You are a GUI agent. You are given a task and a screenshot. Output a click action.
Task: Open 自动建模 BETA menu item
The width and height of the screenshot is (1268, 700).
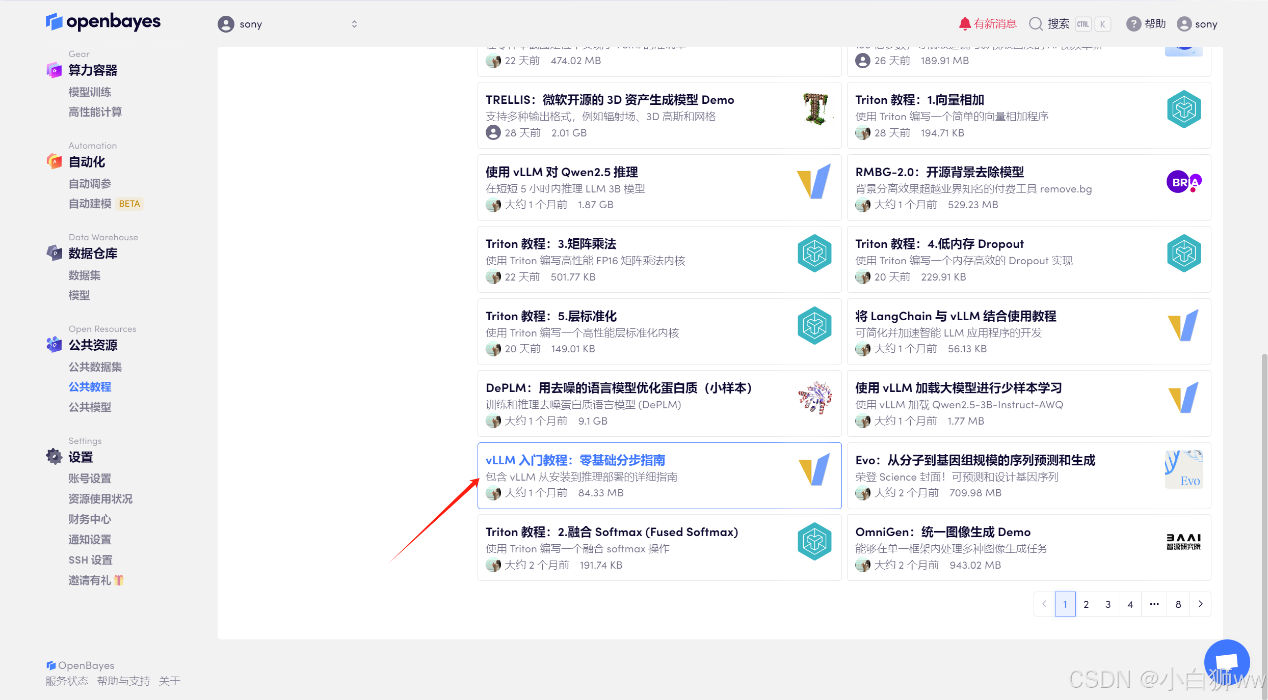coord(90,204)
